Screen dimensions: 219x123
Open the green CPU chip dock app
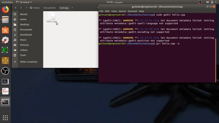(5, 50)
